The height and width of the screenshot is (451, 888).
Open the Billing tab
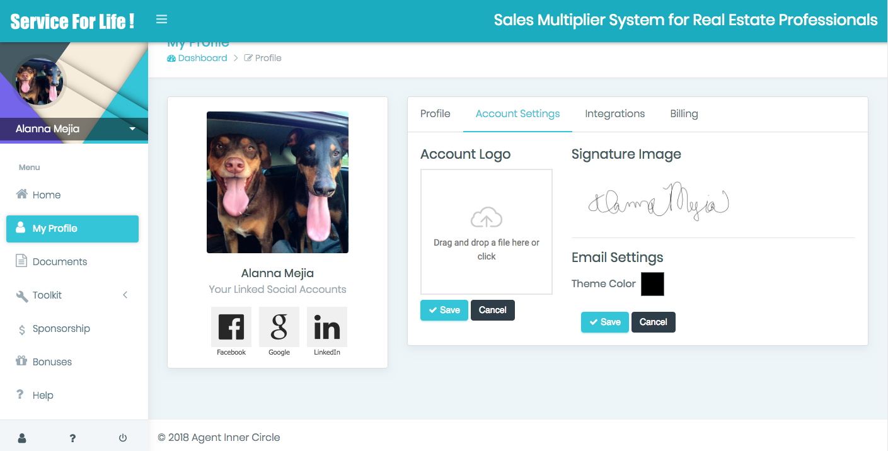pyautogui.click(x=684, y=114)
